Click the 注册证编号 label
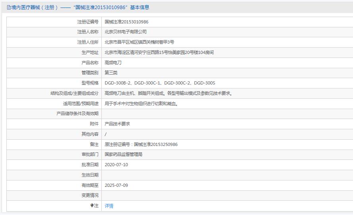This screenshot has height=215, width=353. click(x=88, y=22)
